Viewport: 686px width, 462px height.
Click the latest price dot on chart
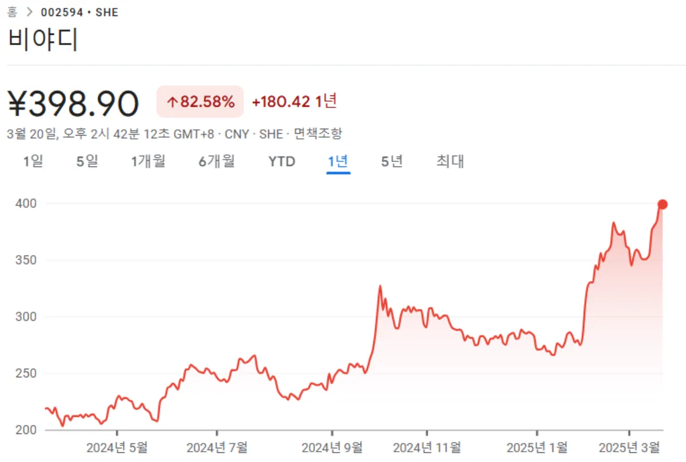(x=663, y=203)
